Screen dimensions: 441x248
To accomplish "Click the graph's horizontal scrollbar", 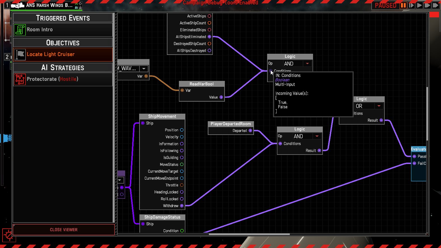I will pyautogui.click(x=249, y=234).
